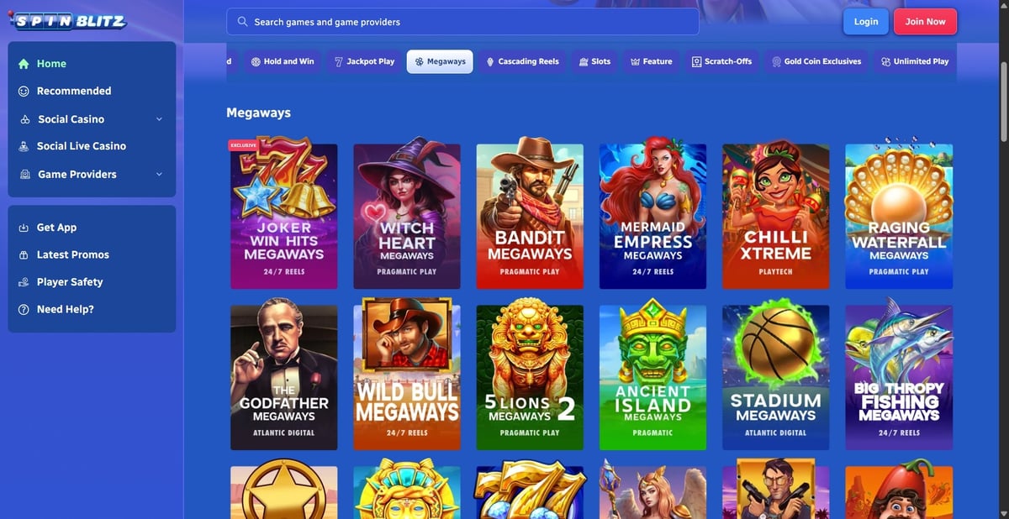
Task: Click the Join Now button
Action: pyautogui.click(x=925, y=22)
